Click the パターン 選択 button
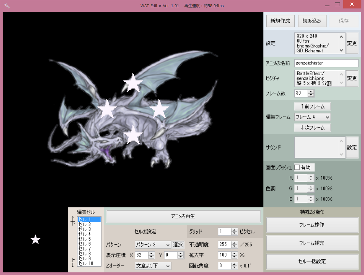364x275 pixels. coord(178,245)
